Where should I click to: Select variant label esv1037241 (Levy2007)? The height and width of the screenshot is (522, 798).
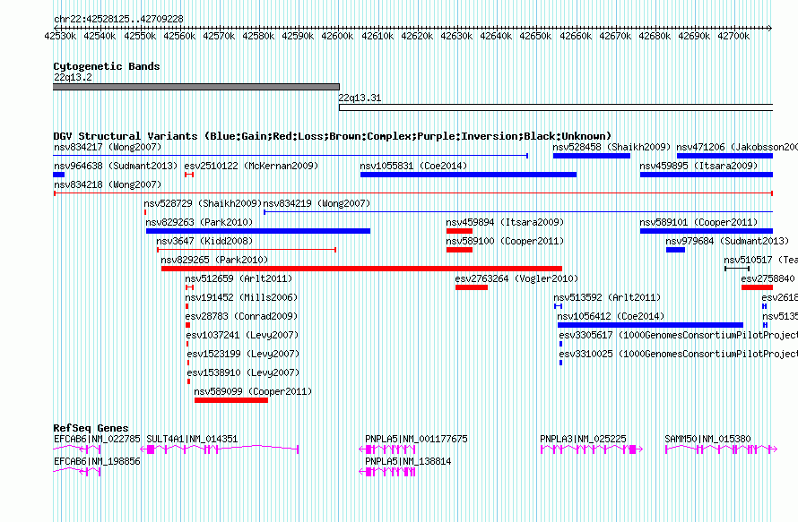point(242,335)
